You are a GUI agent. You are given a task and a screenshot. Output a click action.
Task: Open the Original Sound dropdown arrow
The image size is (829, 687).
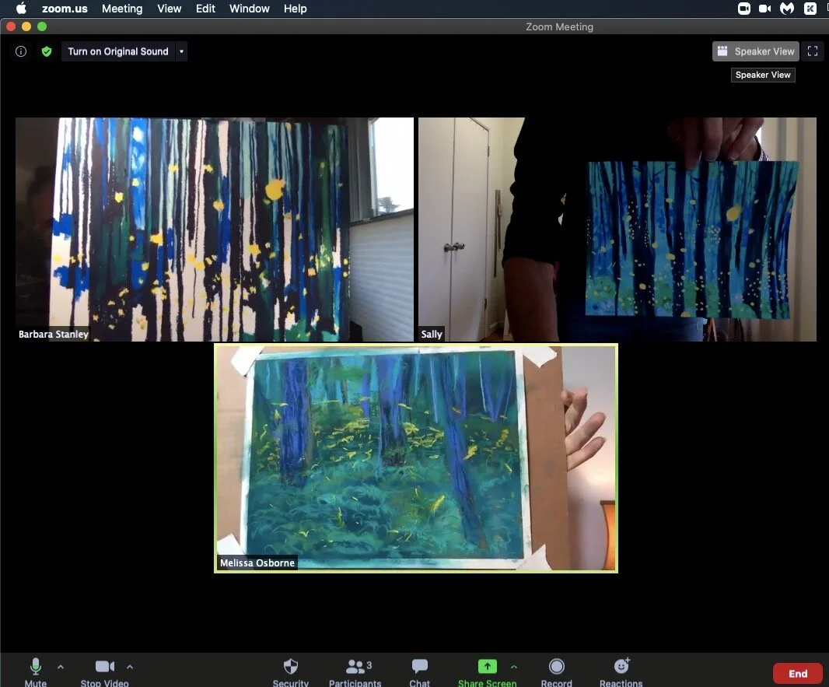180,51
